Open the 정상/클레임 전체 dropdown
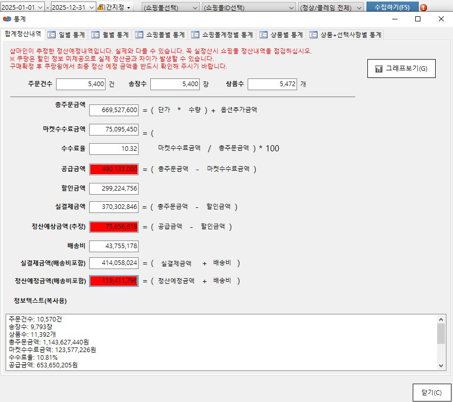Screen dimensions: 453x402 (x=359, y=8)
